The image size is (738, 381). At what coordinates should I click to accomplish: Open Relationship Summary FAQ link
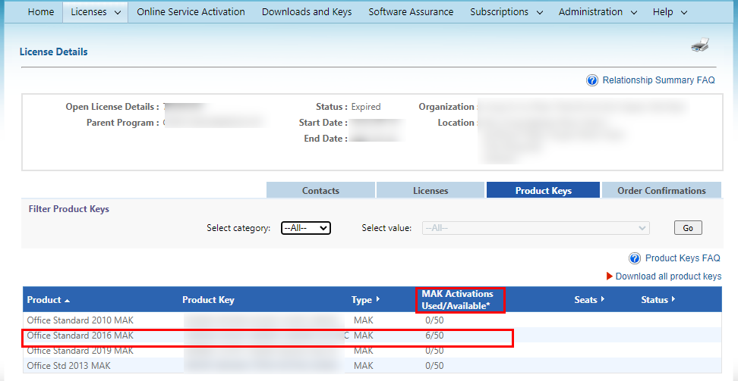tap(658, 80)
